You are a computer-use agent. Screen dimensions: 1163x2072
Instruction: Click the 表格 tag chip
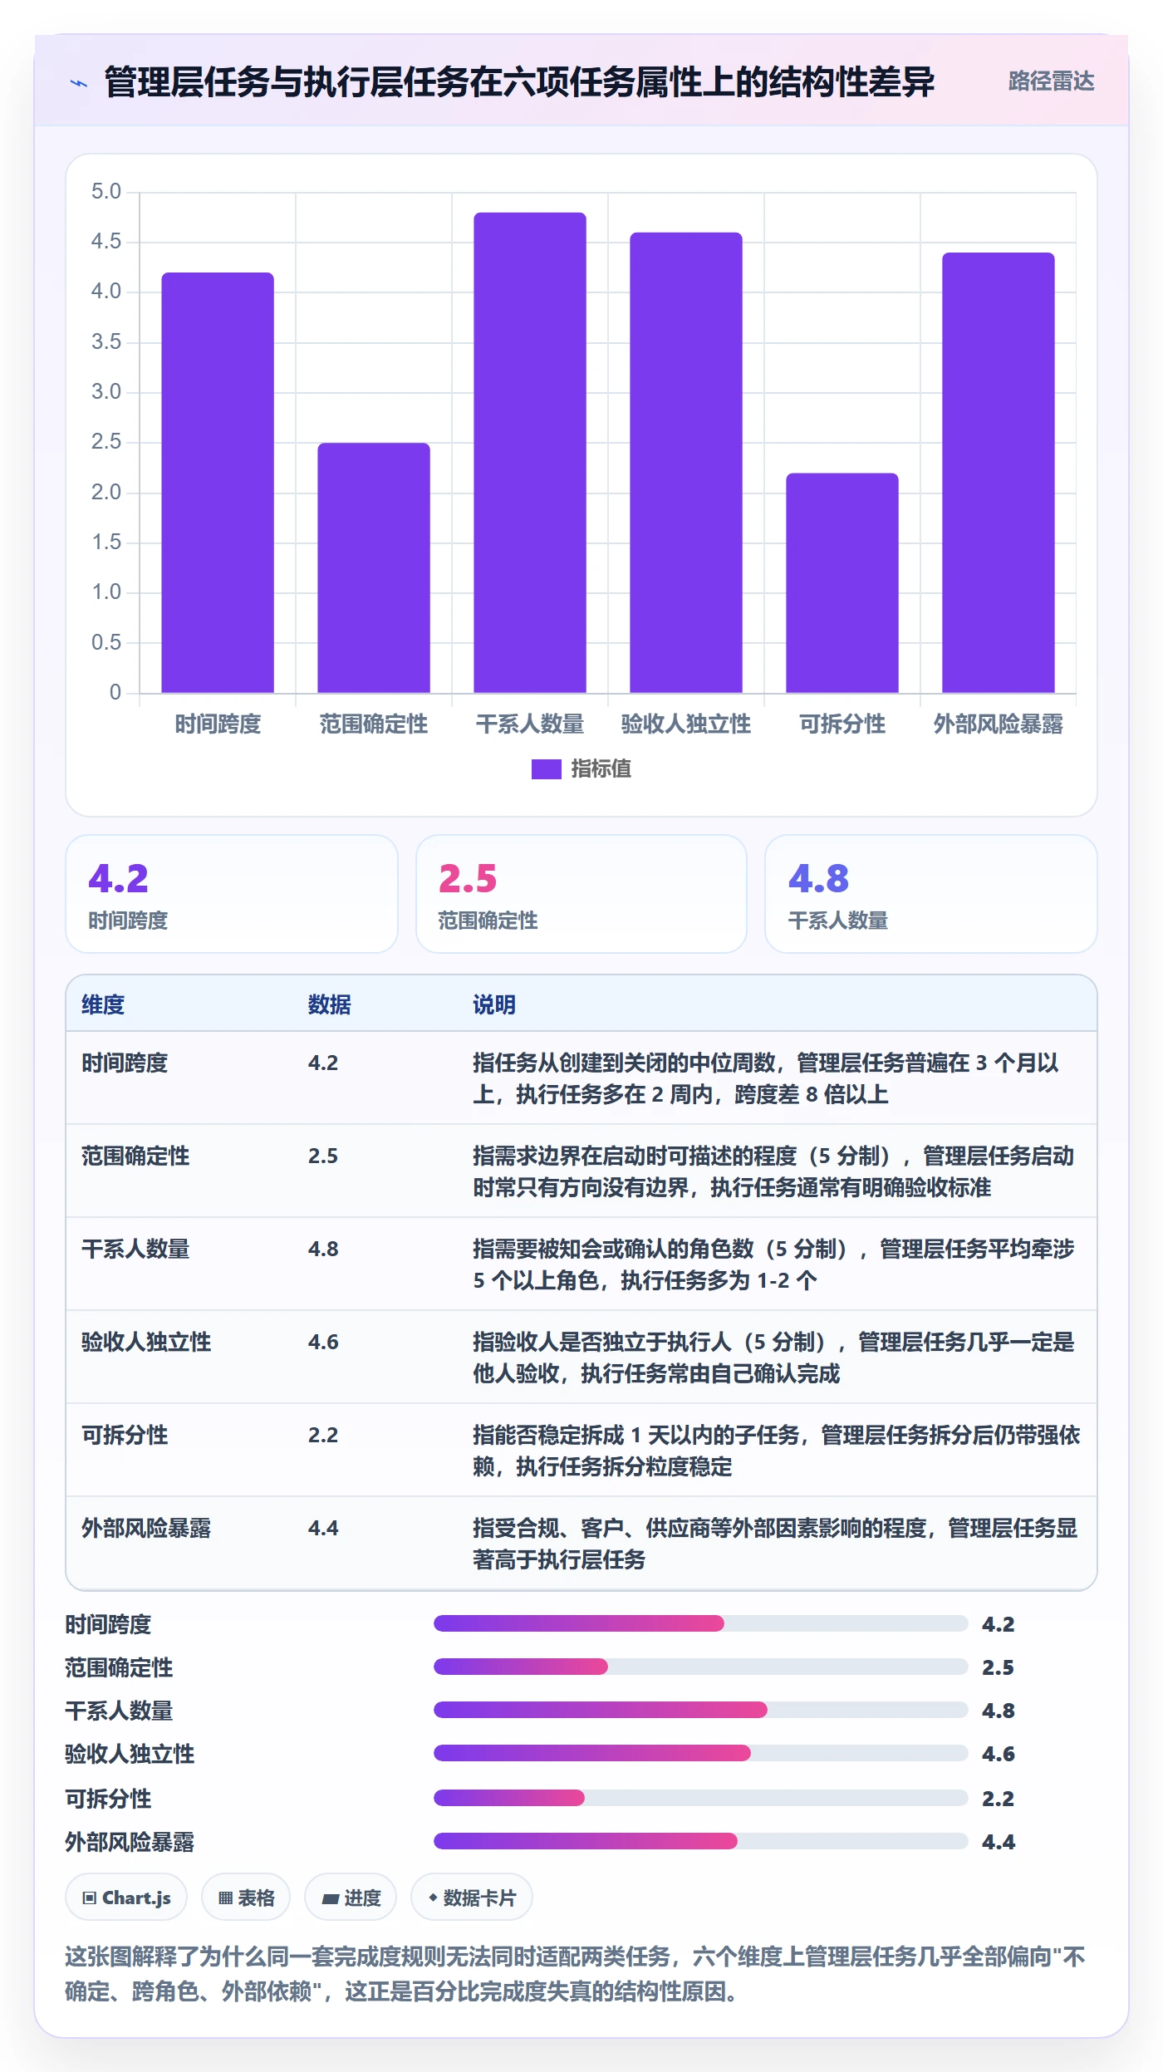246,1898
